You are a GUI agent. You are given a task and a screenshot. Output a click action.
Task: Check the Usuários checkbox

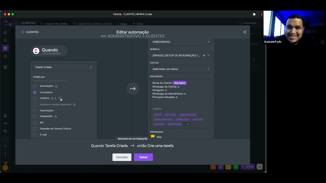(35, 98)
